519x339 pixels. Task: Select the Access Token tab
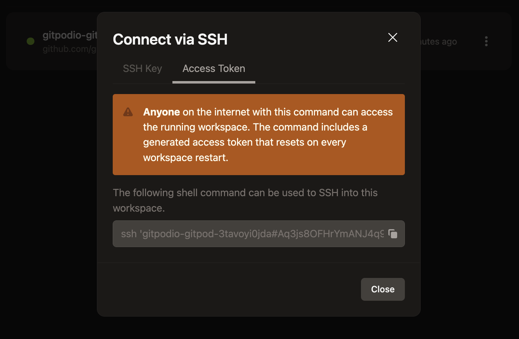tap(213, 68)
